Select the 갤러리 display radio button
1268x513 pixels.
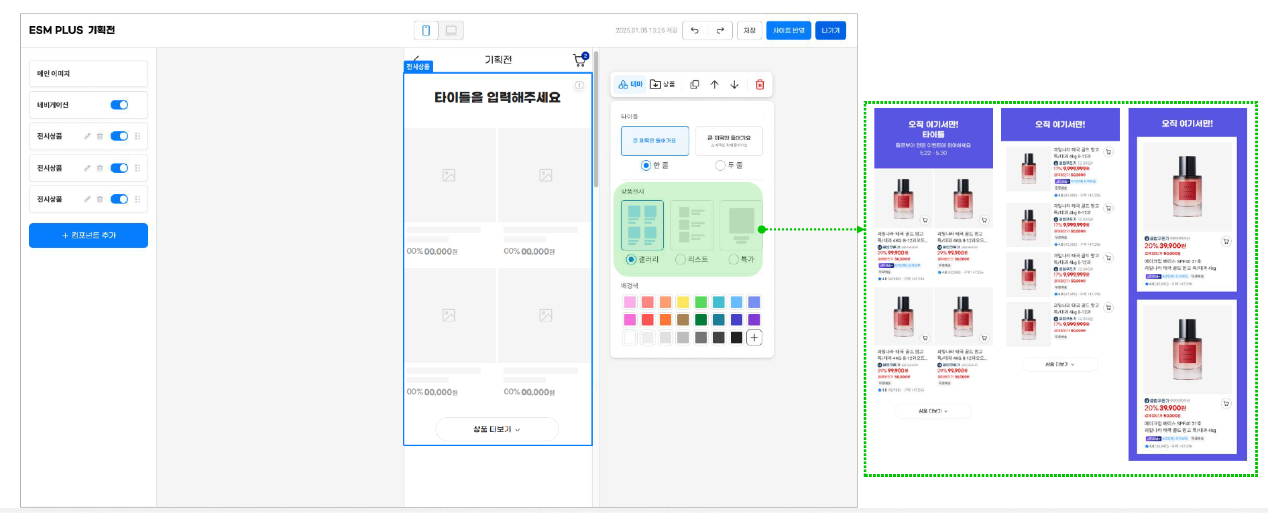click(631, 259)
